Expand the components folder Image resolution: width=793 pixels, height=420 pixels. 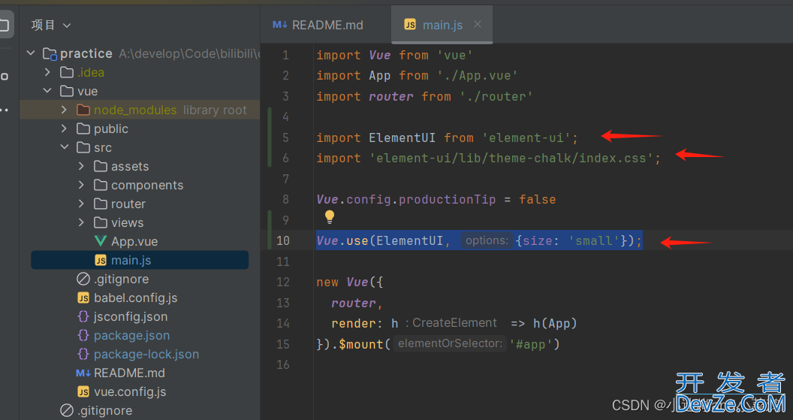(81, 185)
